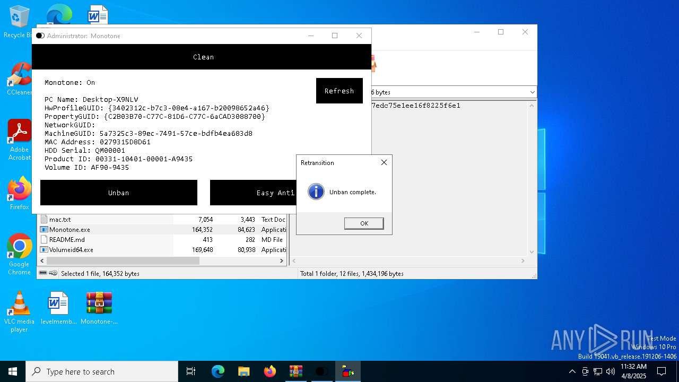Viewport: 679px width, 382px height.
Task: Click the Volume ID AF90-9435 line
Action: tap(86, 168)
